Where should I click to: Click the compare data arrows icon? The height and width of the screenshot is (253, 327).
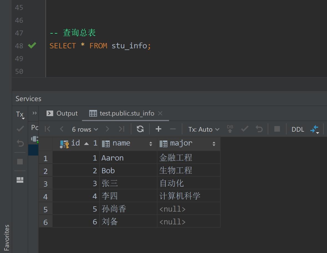[314, 129]
